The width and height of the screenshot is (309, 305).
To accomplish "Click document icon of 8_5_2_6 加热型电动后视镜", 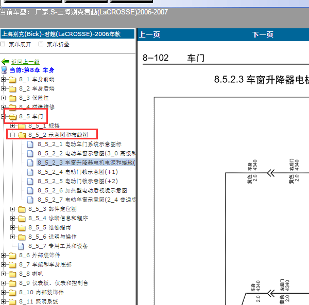I will point(30,190).
